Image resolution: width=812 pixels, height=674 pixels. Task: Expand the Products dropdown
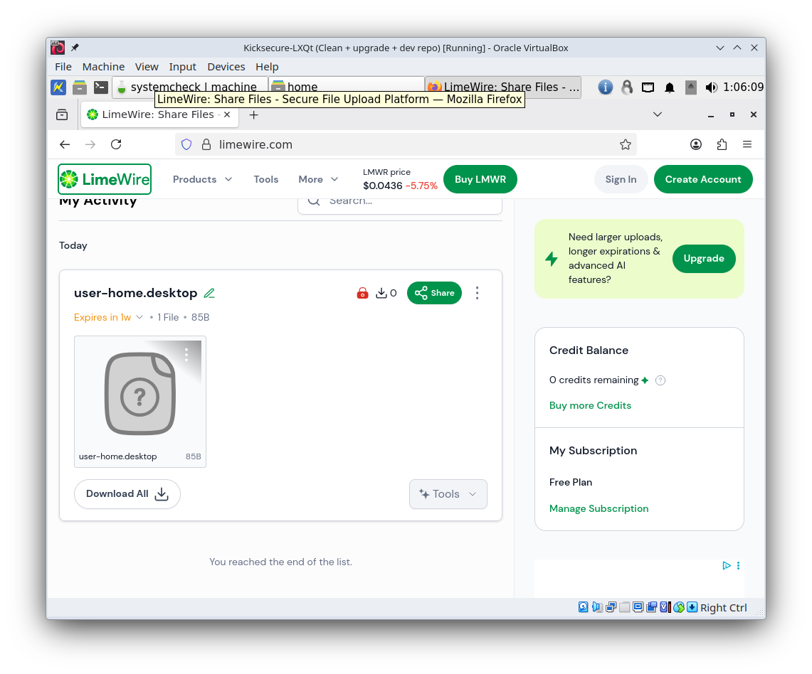pyautogui.click(x=202, y=179)
